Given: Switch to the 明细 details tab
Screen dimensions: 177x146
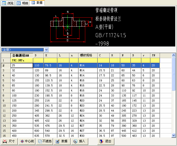Looking at the screenshot, I should point(22,3).
